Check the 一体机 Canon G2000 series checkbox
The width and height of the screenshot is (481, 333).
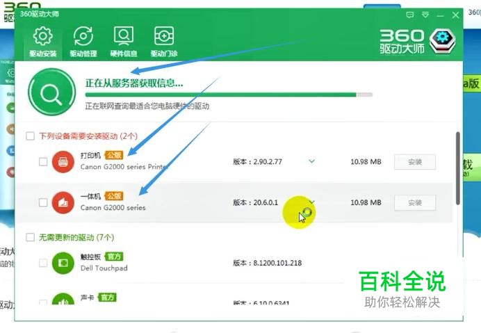coord(43,202)
